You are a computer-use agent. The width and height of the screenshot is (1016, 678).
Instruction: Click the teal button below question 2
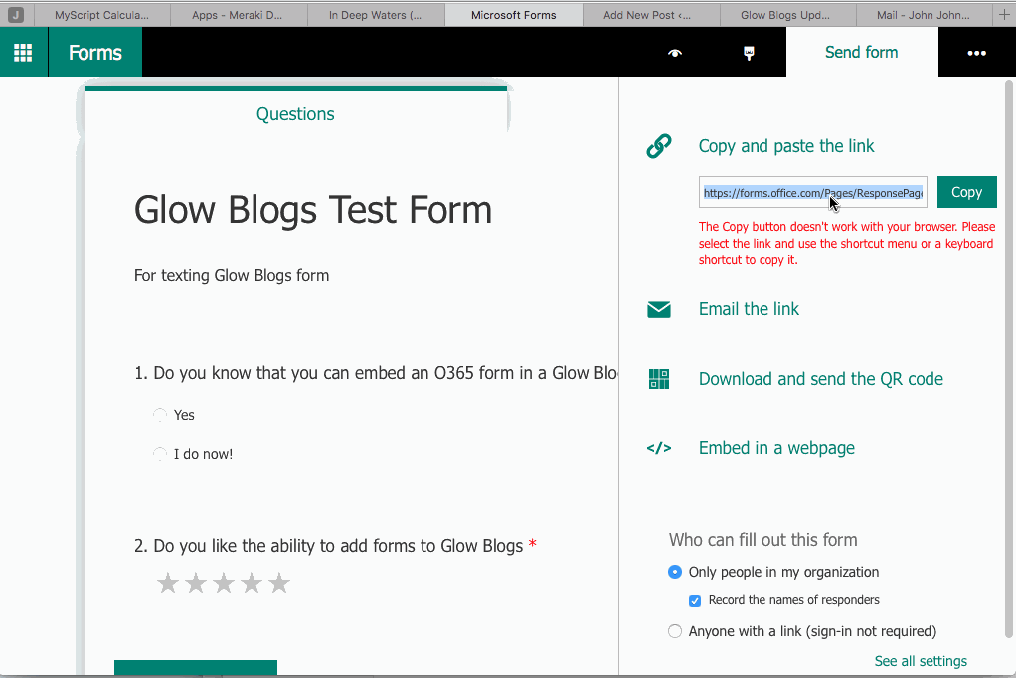coord(196,668)
